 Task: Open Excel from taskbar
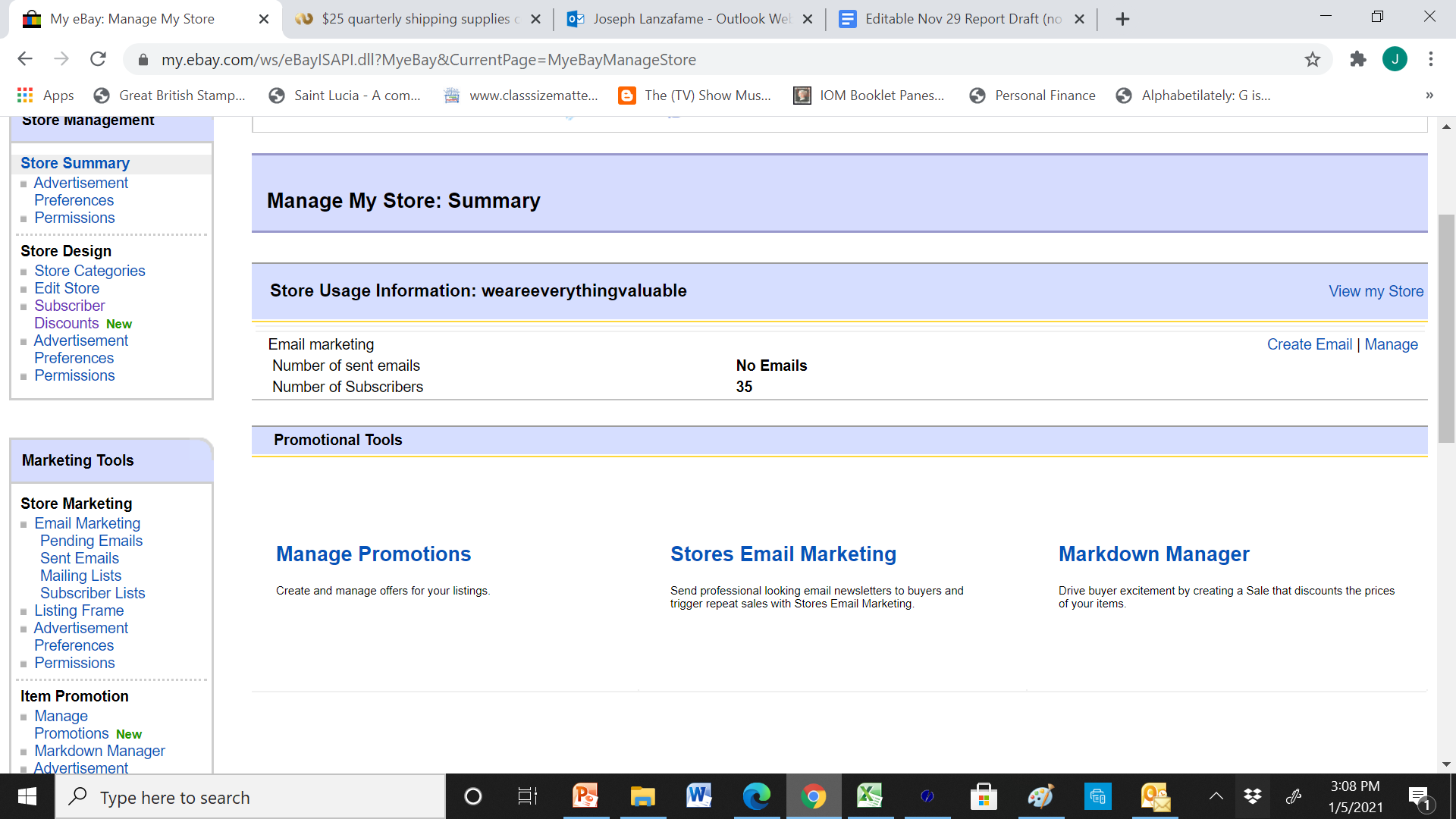870,796
